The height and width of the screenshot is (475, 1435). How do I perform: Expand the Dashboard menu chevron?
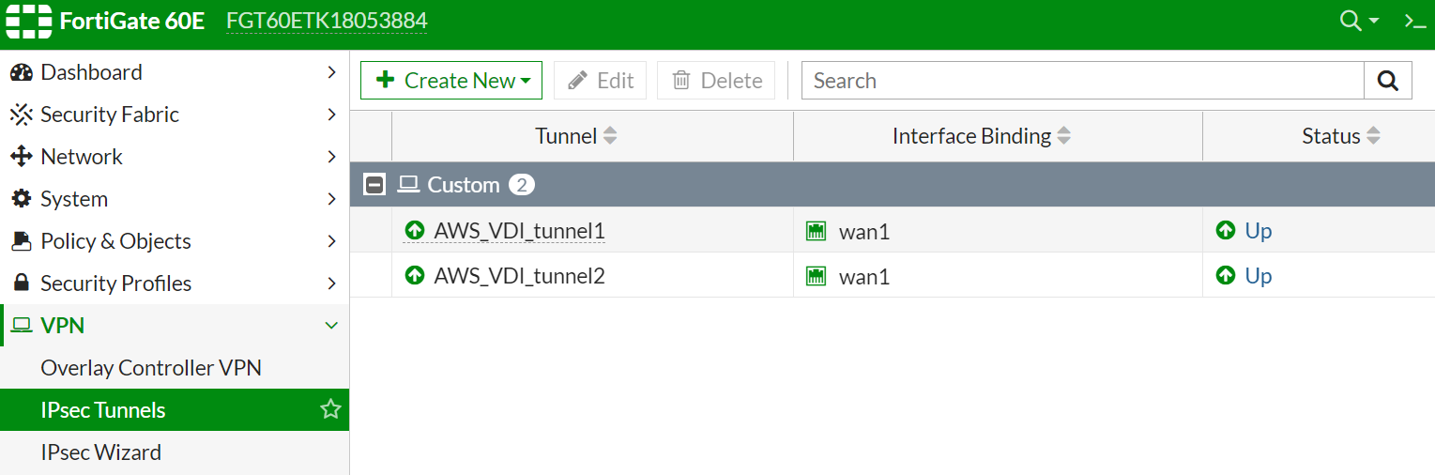(x=331, y=72)
